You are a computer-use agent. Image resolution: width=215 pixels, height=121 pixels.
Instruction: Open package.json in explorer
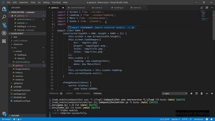click(19, 94)
